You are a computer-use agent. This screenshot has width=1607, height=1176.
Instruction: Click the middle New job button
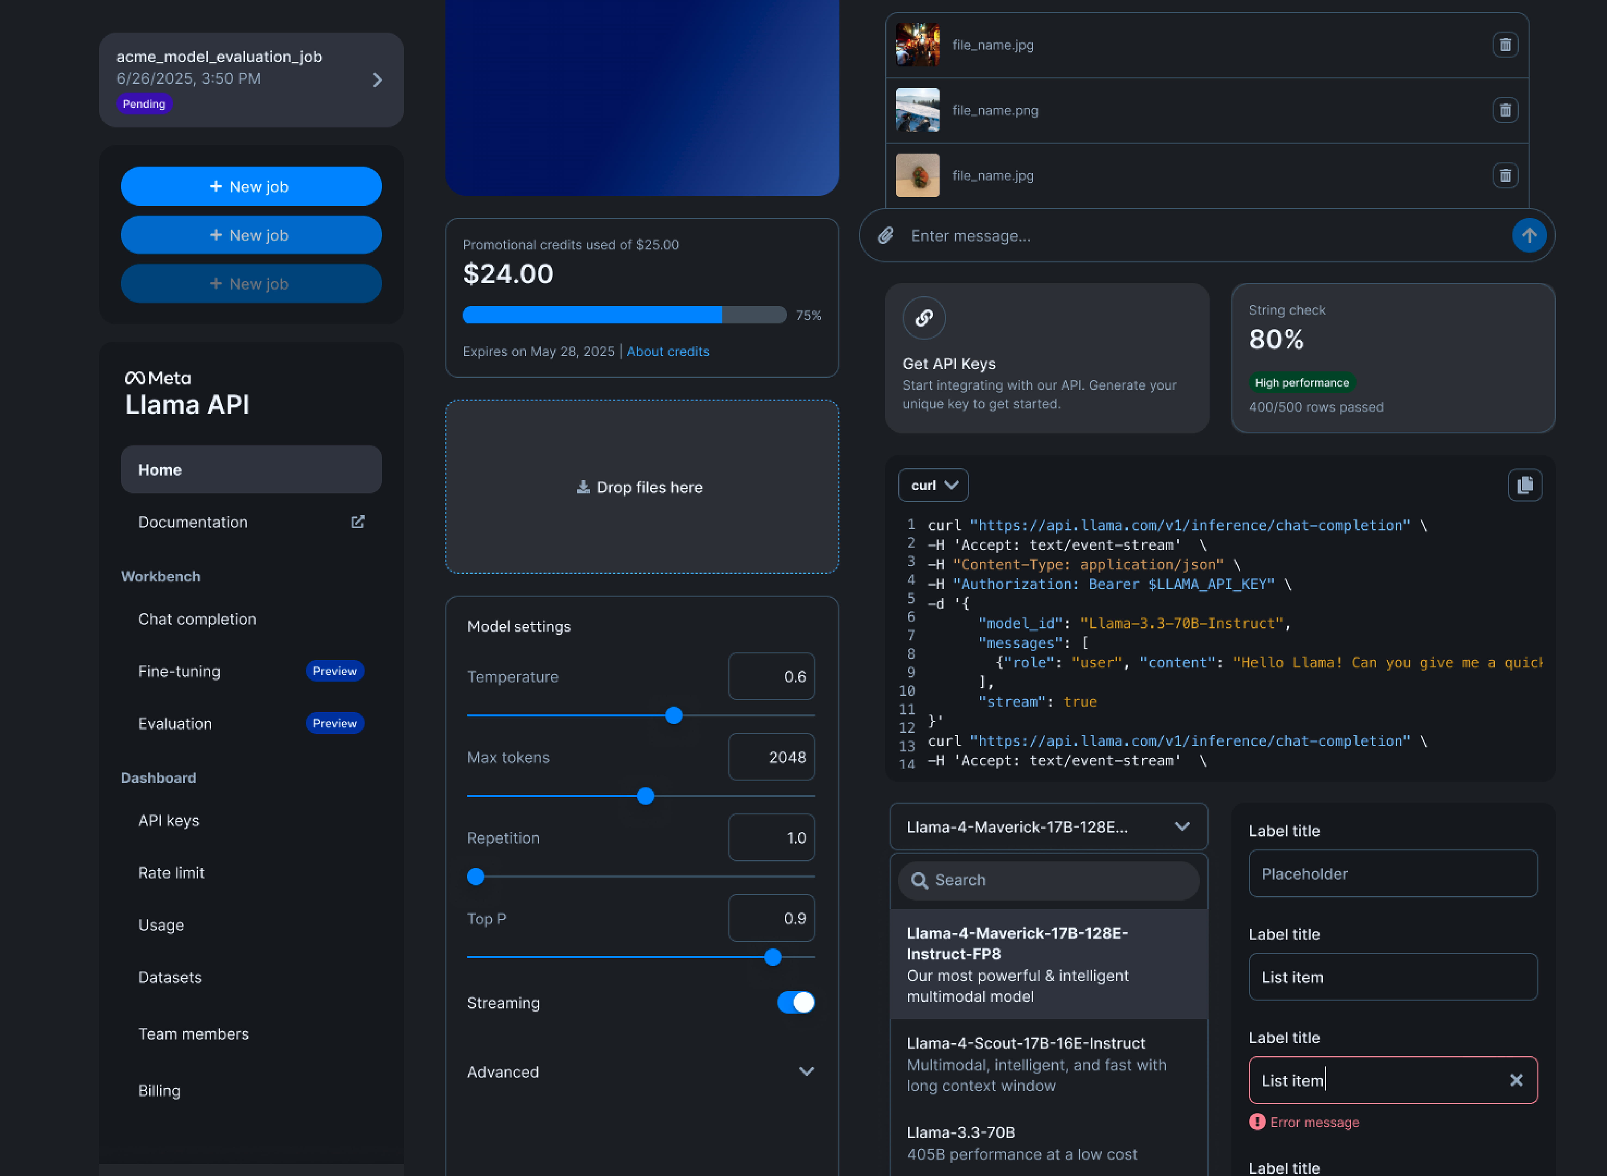pyautogui.click(x=251, y=235)
